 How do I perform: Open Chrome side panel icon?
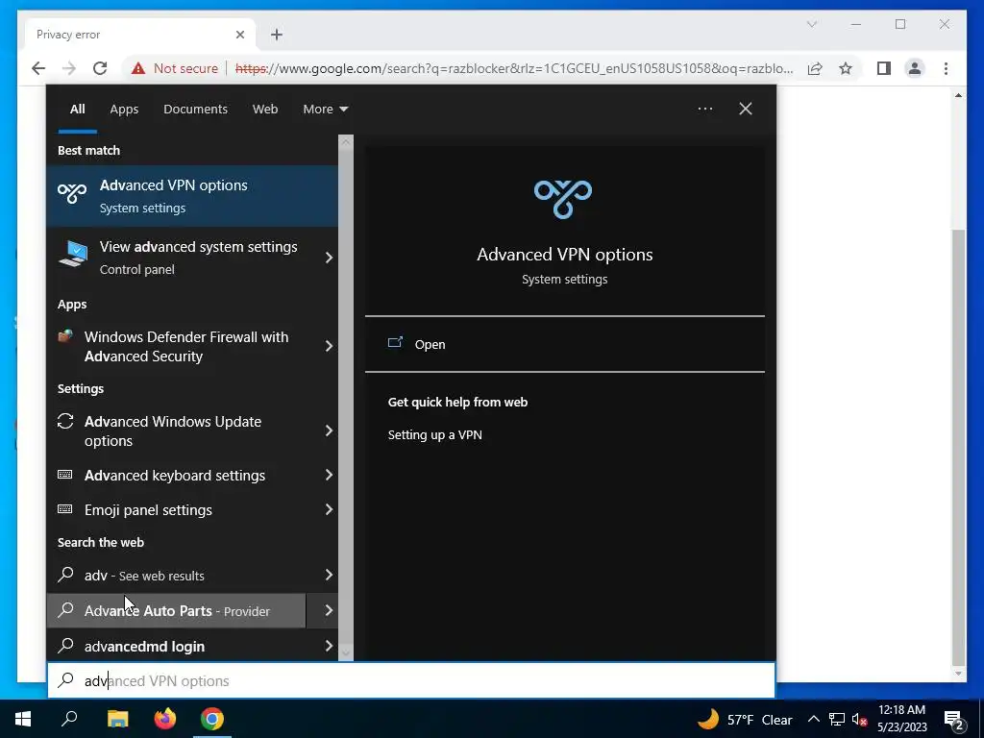coord(884,68)
